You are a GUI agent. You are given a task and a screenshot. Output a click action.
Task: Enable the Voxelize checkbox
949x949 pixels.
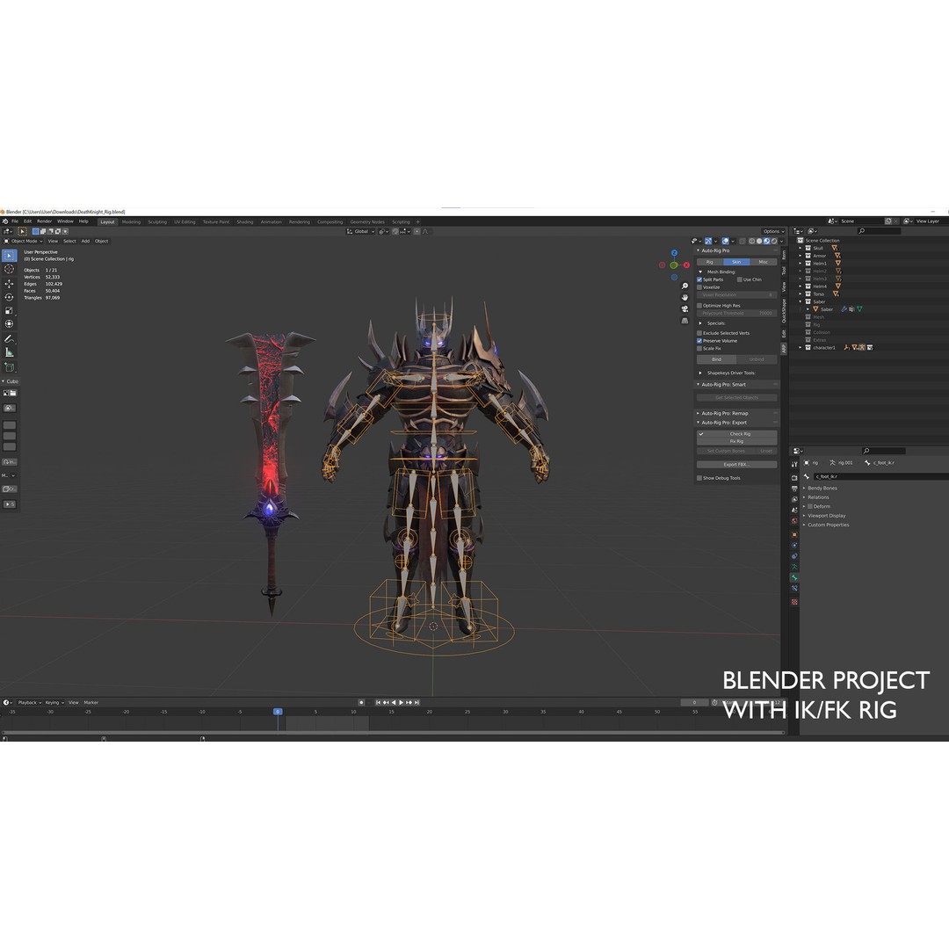click(699, 287)
